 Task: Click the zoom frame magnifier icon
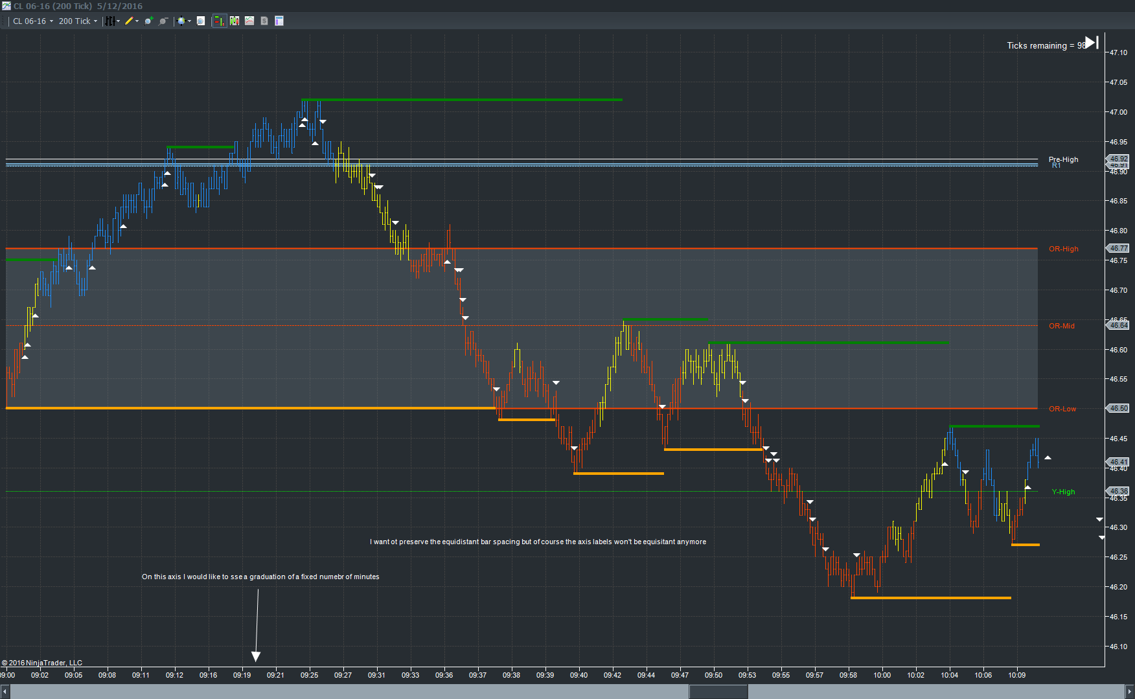[201, 21]
